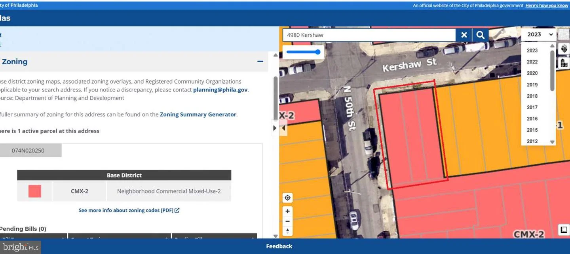Zoom in on the map
This screenshot has height=254, width=570.
287,211
